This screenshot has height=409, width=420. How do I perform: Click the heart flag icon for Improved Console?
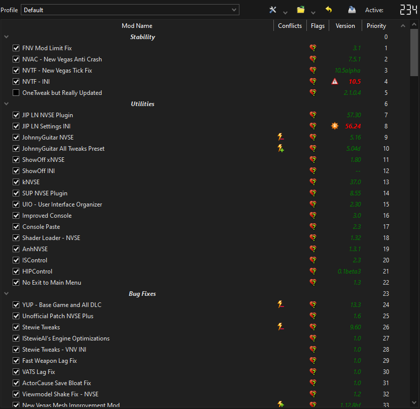pos(313,216)
